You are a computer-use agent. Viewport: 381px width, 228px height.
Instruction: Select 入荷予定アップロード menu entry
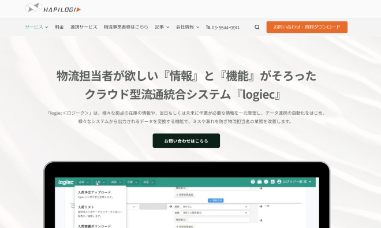point(94,192)
